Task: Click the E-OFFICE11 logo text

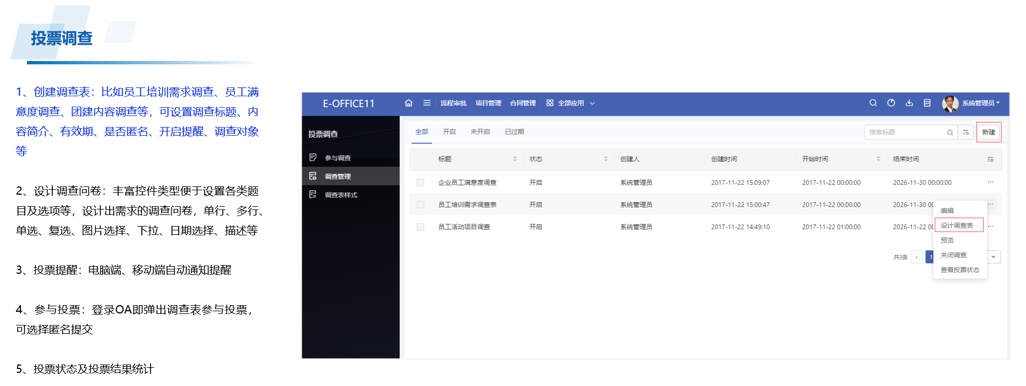Action: pyautogui.click(x=349, y=103)
